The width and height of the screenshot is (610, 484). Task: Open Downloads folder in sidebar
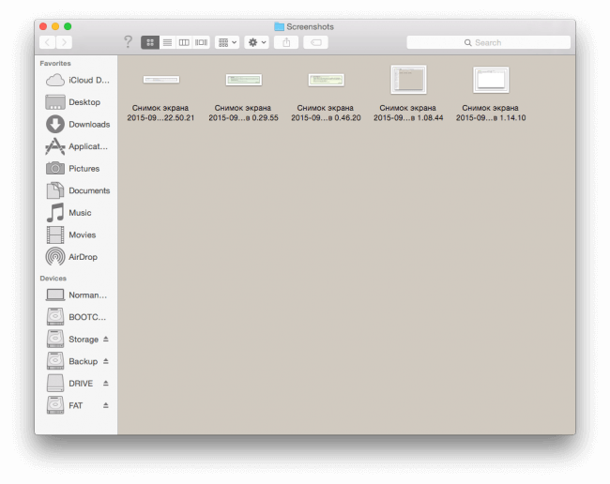(x=77, y=125)
